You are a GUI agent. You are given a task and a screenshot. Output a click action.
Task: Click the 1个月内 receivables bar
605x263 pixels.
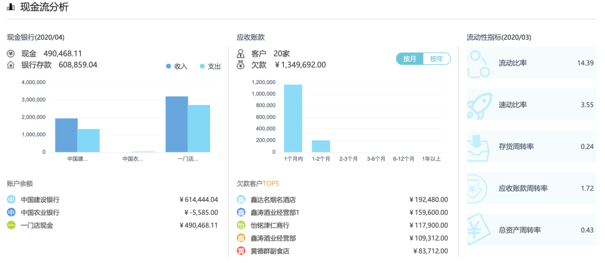point(293,119)
